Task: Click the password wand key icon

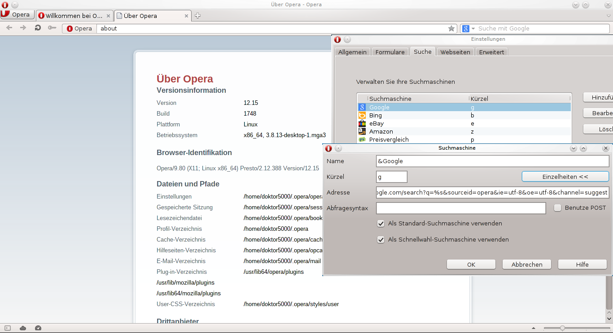Action: tap(52, 28)
